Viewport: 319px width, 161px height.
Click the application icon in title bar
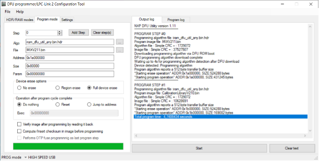point(3,4)
